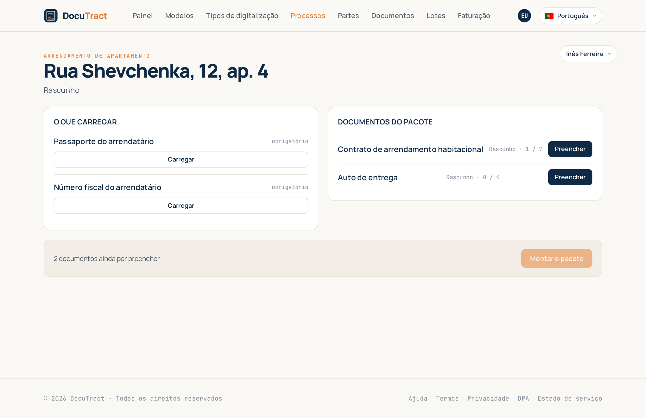The image size is (646, 418).
Task: Click Carregar for Número fiscal do arrendatário
Action: pos(181,206)
